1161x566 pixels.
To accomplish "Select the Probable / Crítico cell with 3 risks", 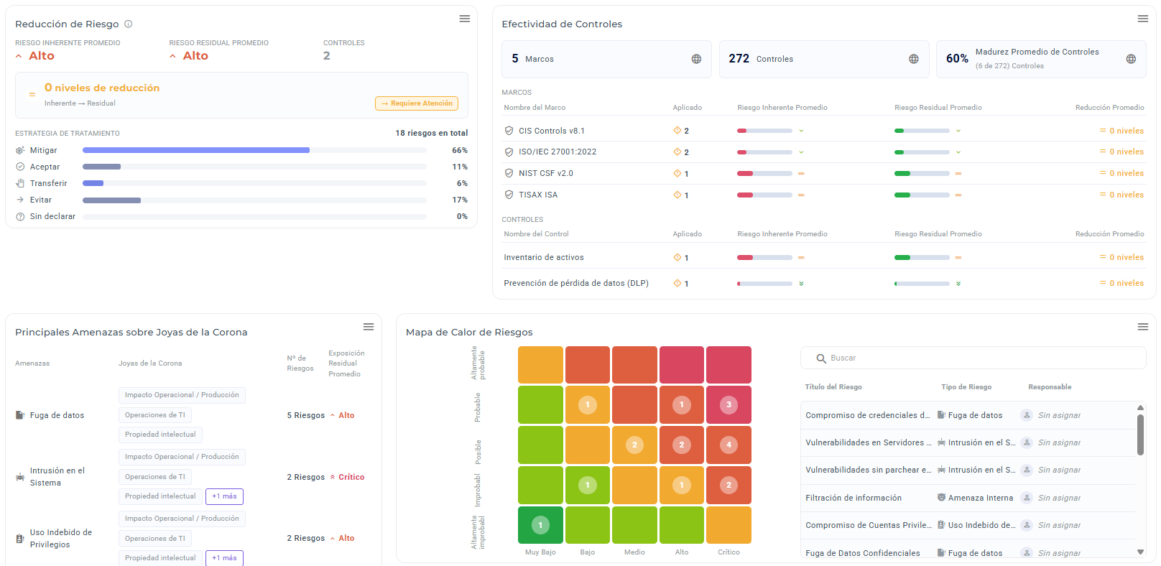I will [728, 404].
